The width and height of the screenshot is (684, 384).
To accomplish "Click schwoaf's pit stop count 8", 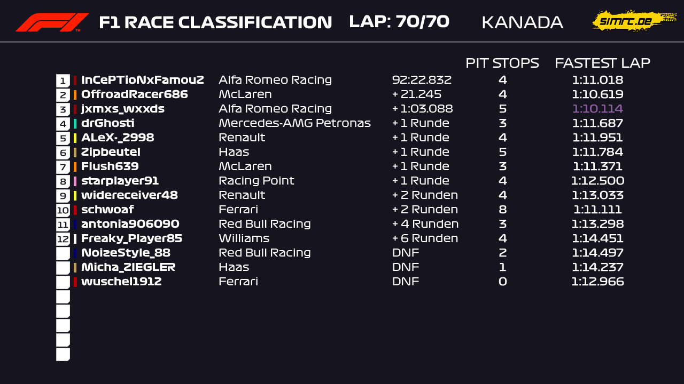I will pyautogui.click(x=502, y=210).
